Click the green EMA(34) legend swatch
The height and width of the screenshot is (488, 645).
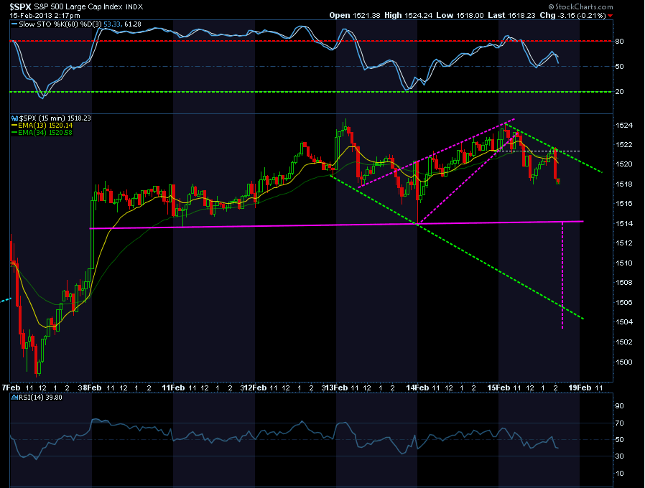pos(14,132)
